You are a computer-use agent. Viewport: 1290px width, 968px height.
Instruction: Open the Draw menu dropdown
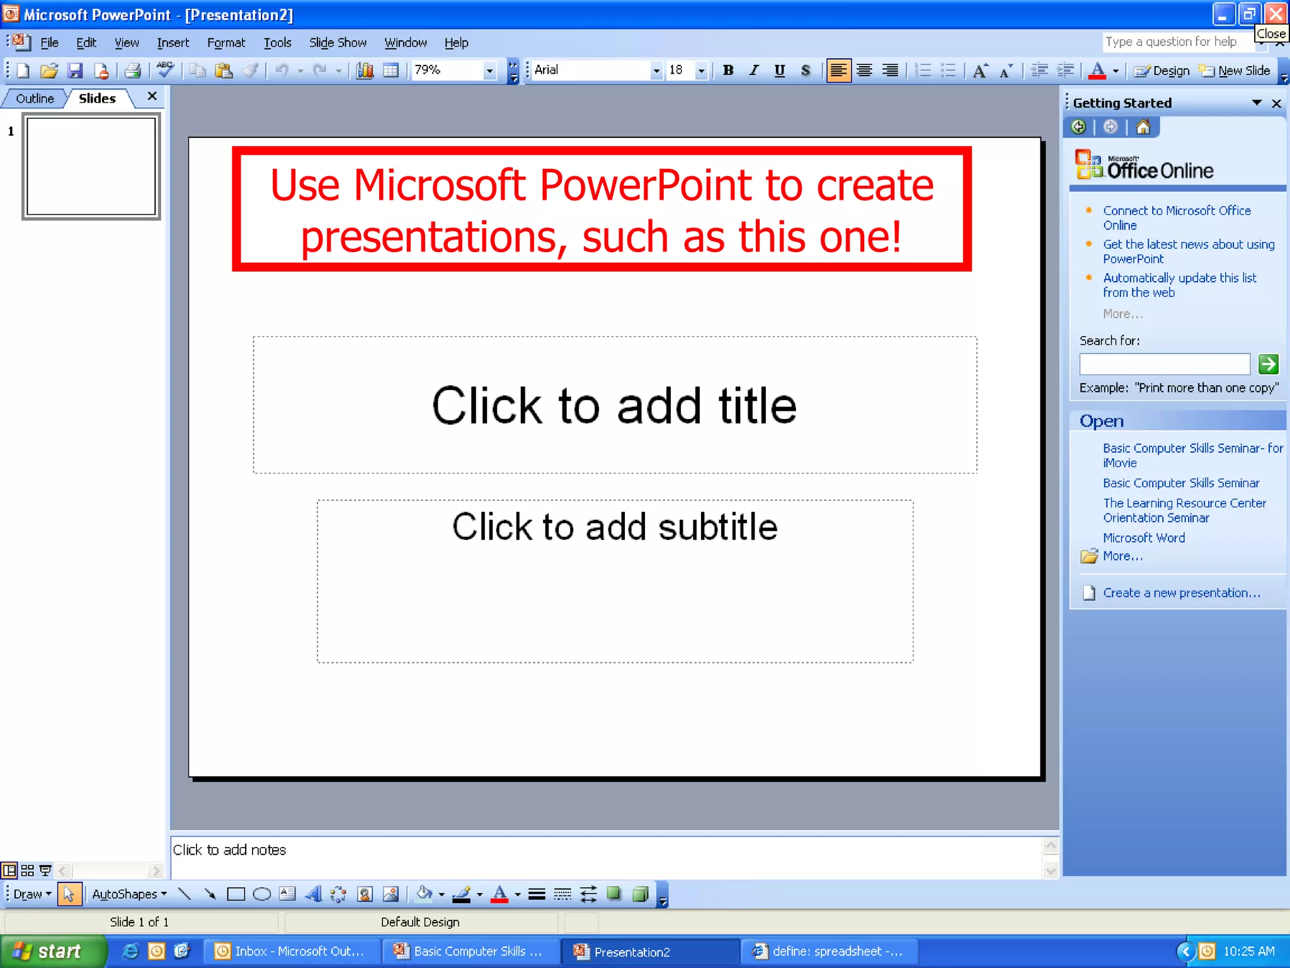pos(33,894)
